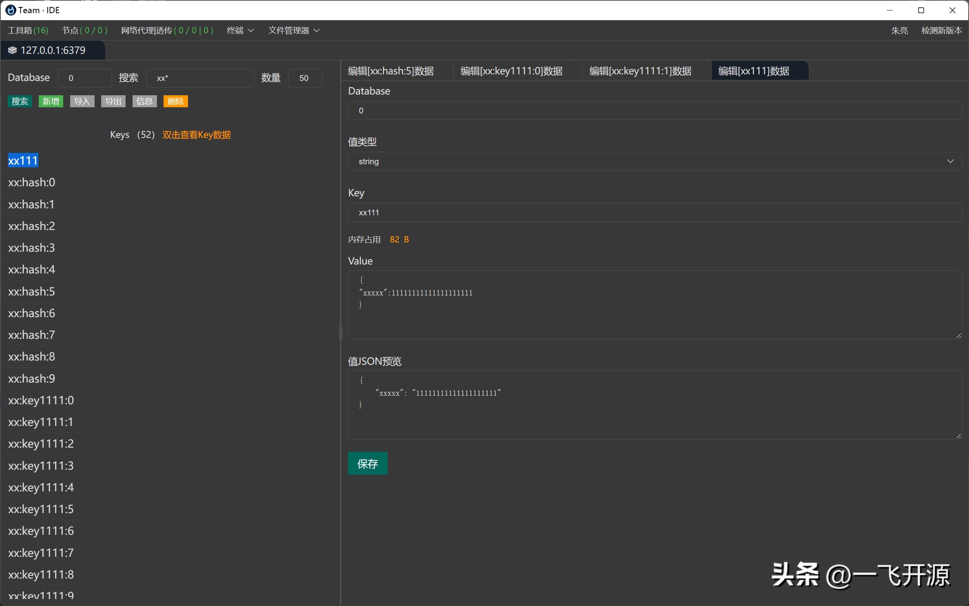969x606 pixels.
Task: Click the 新增 add key button
Action: 51,101
